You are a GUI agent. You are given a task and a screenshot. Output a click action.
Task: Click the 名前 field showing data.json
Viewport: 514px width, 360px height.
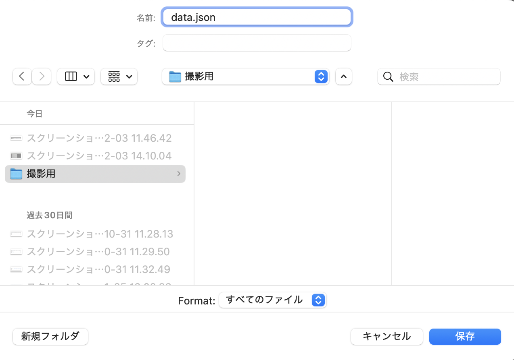(257, 17)
